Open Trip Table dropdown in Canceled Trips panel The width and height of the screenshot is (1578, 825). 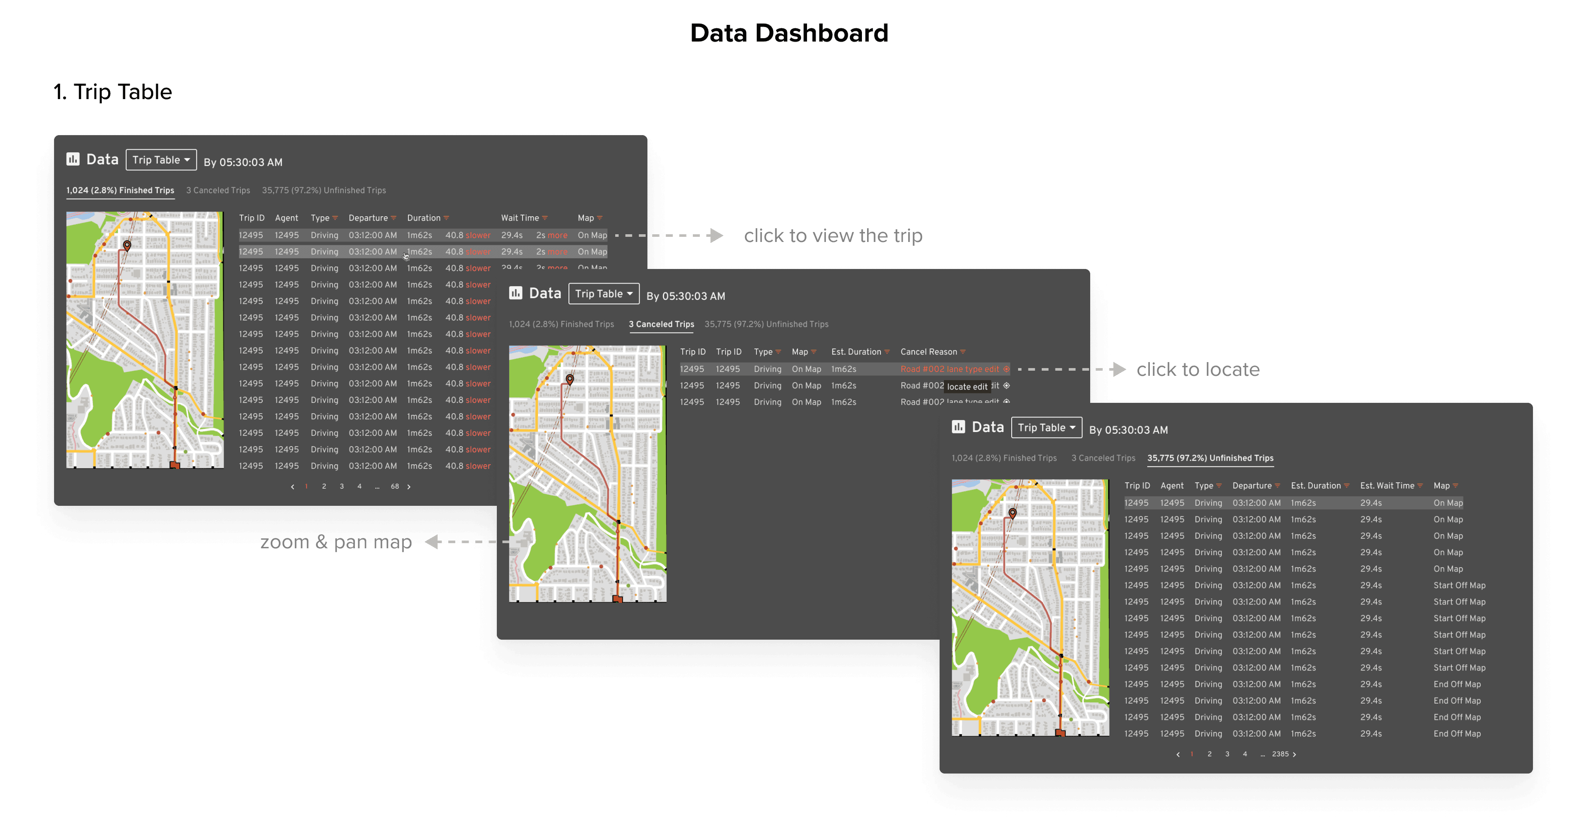point(603,294)
